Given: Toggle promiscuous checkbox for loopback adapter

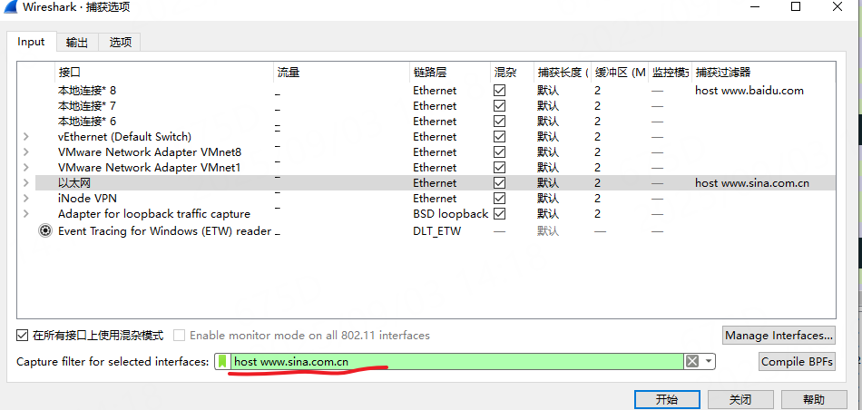Looking at the screenshot, I should 500,213.
